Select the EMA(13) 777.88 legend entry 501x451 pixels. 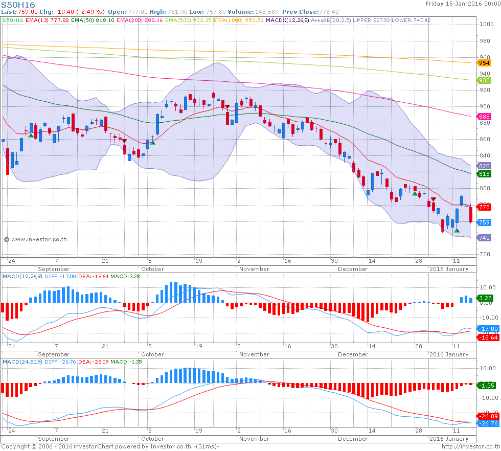click(x=47, y=20)
